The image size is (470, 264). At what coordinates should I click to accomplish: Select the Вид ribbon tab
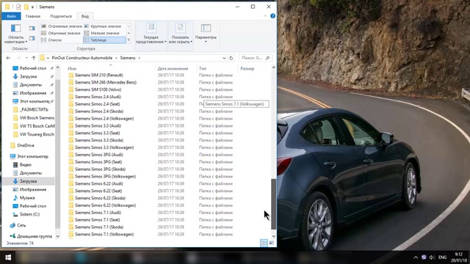[x=85, y=16]
